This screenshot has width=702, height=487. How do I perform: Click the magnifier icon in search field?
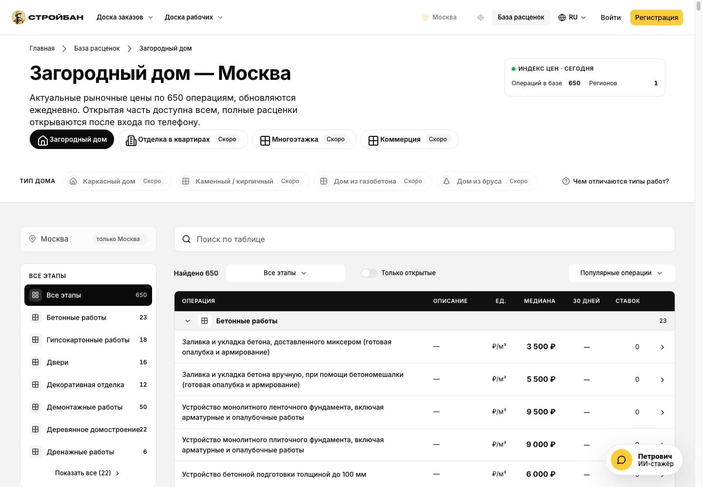point(186,239)
